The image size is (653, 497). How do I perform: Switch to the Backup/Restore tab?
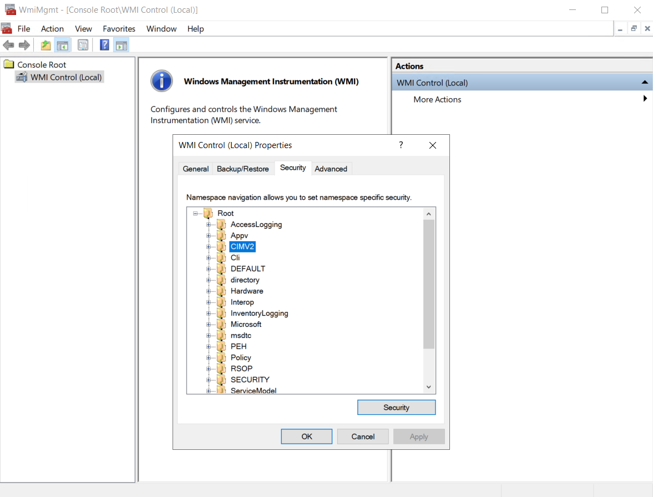(x=243, y=169)
